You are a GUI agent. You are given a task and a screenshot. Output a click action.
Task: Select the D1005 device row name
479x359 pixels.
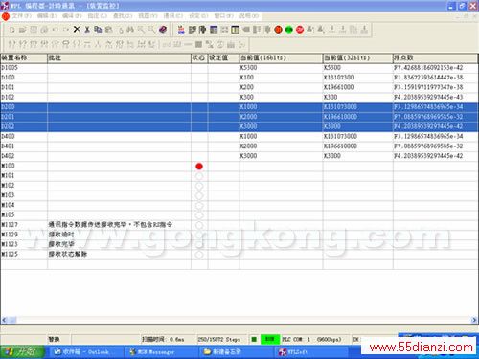coord(10,68)
